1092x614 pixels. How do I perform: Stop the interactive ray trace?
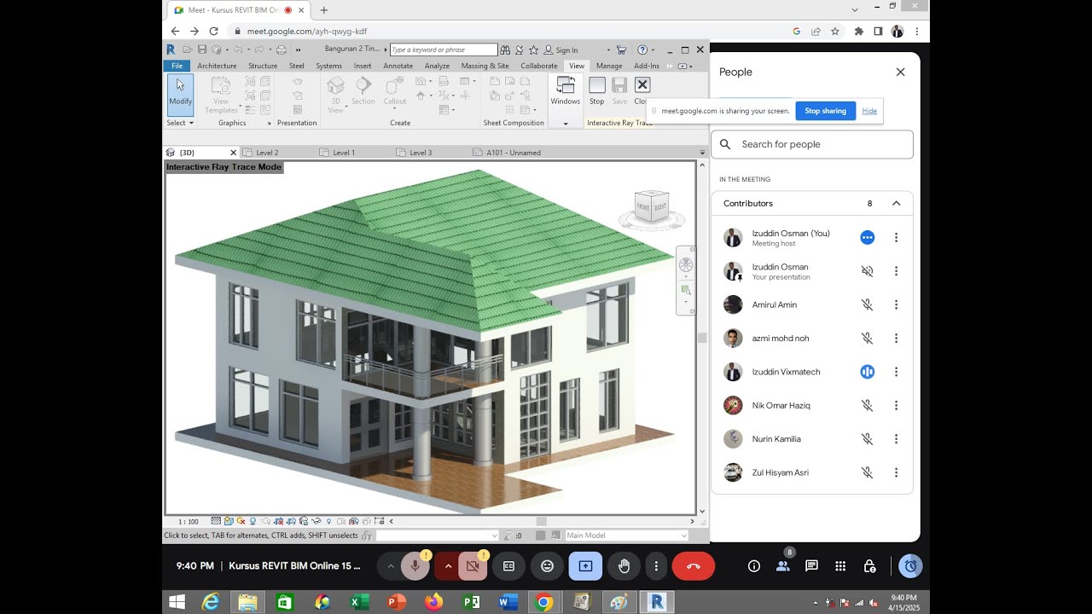pos(596,91)
